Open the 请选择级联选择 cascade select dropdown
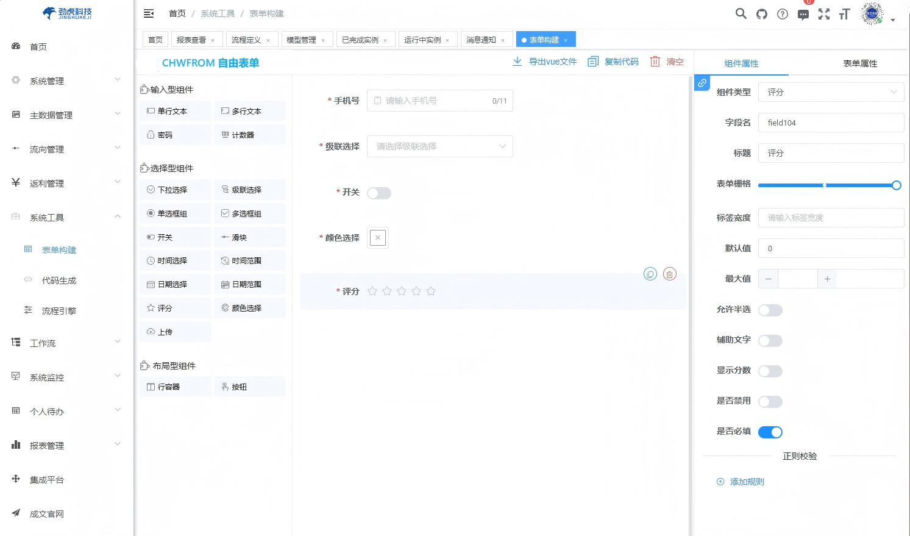 439,146
